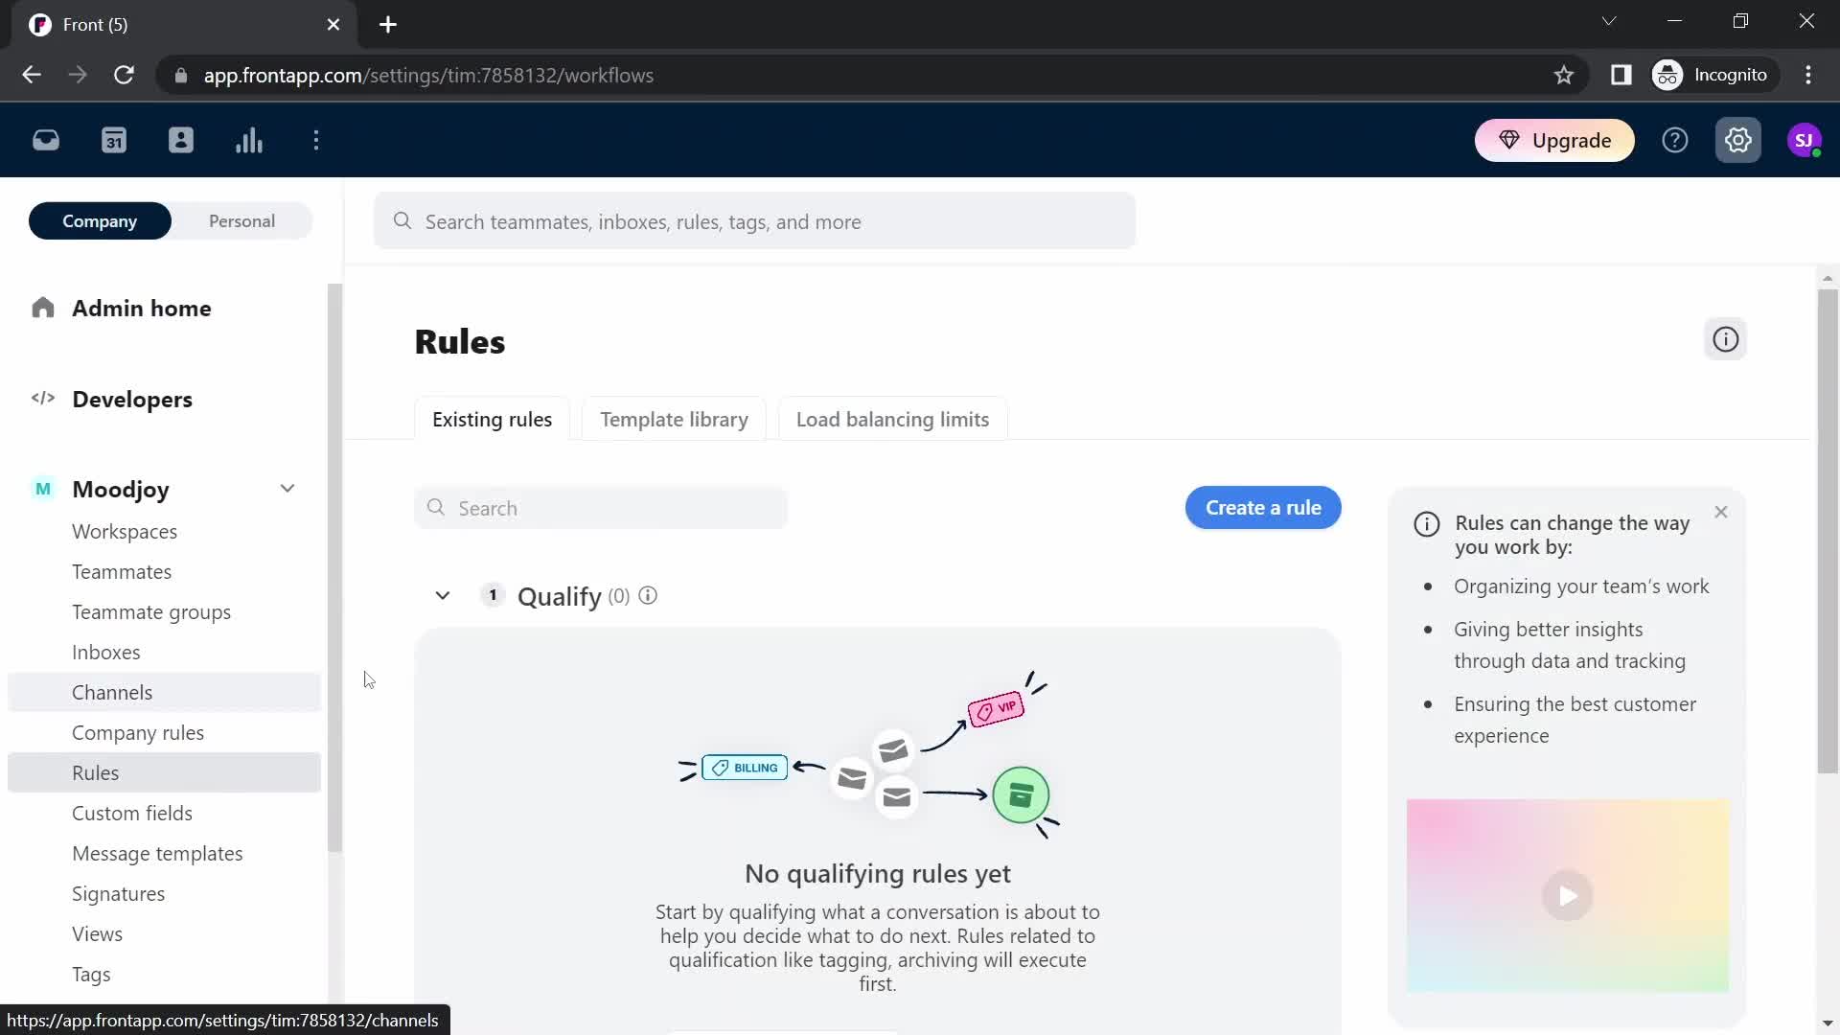The image size is (1840, 1035).
Task: Close the rules info tooltip panel
Action: pos(1721,512)
